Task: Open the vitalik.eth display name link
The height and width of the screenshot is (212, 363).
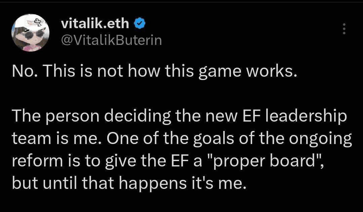Action: click(95, 23)
